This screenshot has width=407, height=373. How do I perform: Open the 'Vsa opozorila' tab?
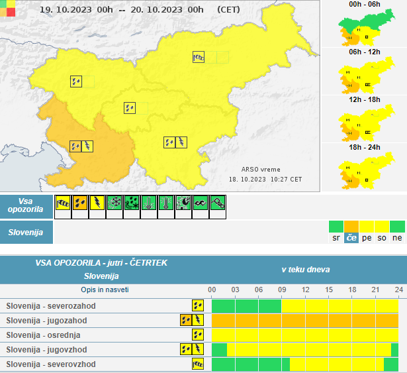click(26, 205)
